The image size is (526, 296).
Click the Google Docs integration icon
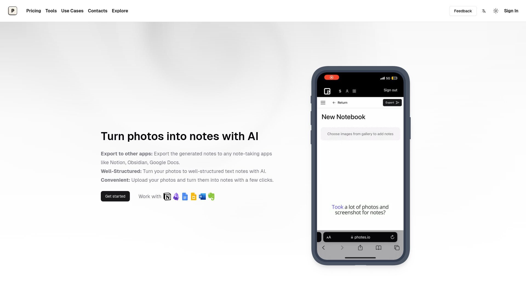(185, 196)
